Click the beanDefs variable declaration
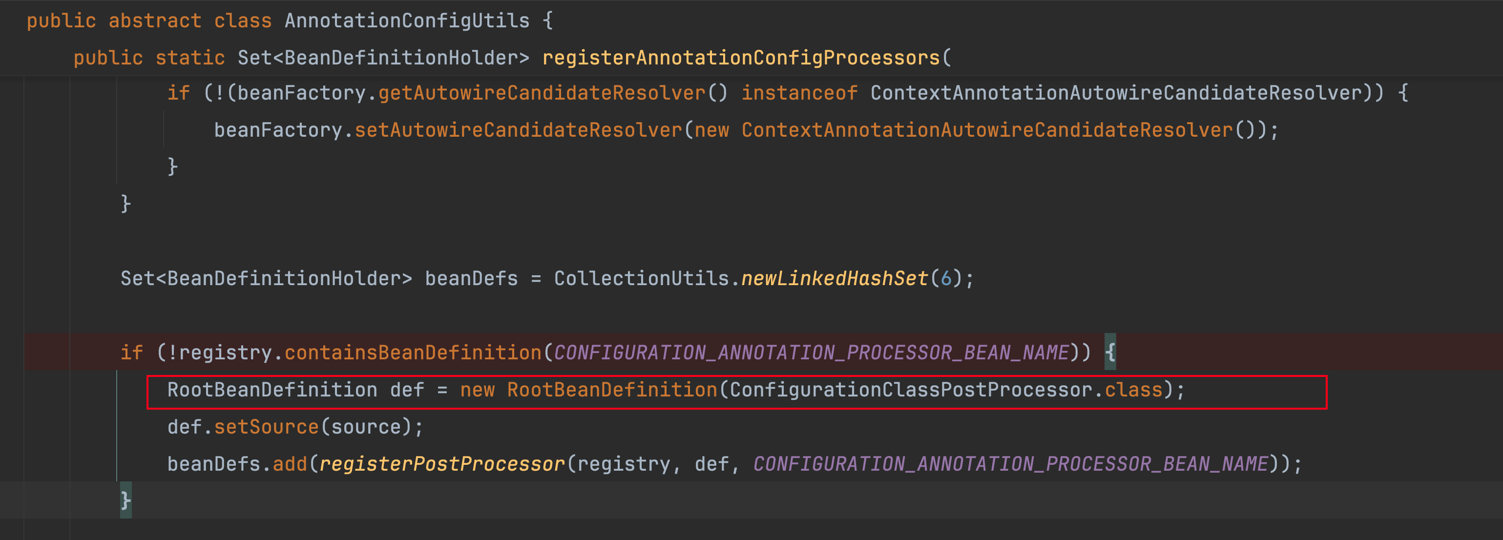The height and width of the screenshot is (540, 1503). click(471, 279)
